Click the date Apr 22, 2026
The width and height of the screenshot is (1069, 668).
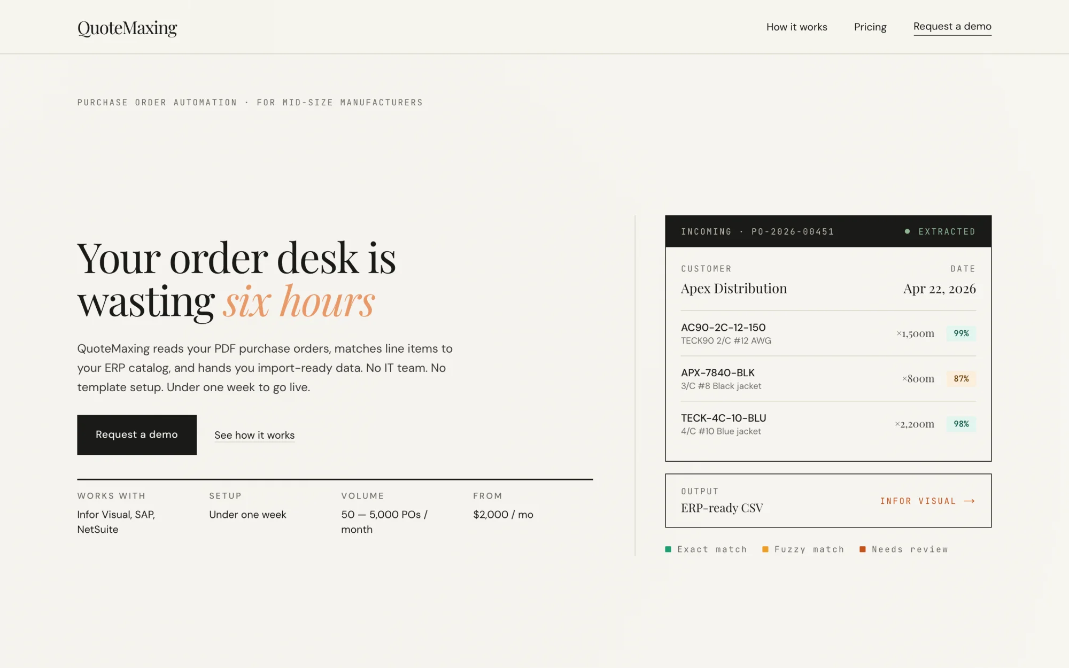939,289
